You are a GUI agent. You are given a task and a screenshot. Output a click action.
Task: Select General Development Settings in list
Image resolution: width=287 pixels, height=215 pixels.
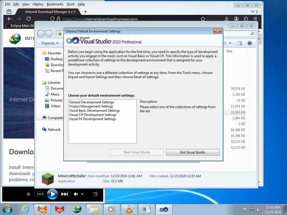(x=92, y=102)
